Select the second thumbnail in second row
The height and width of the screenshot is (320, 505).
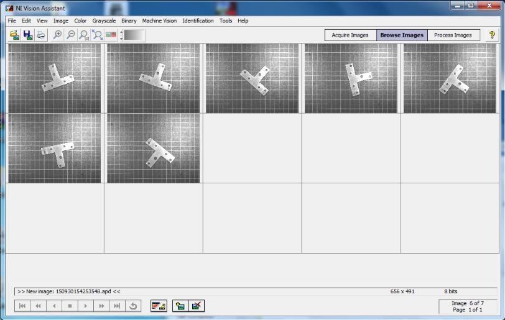pos(153,148)
